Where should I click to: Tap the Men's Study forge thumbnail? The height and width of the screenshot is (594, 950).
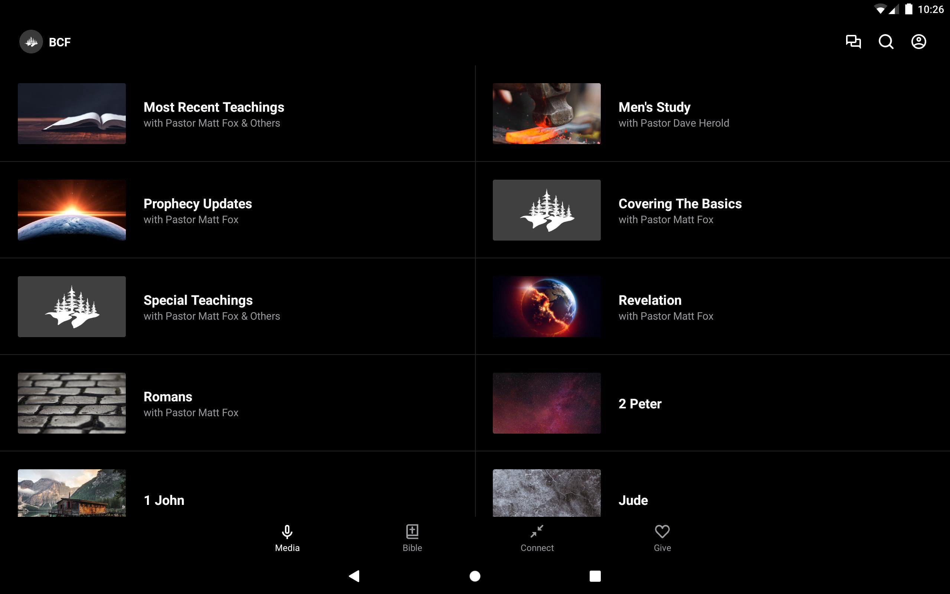547,114
